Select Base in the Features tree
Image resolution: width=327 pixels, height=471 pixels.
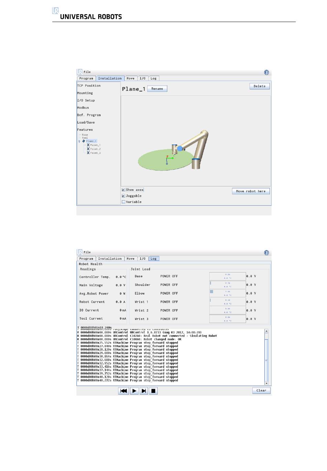85,135
